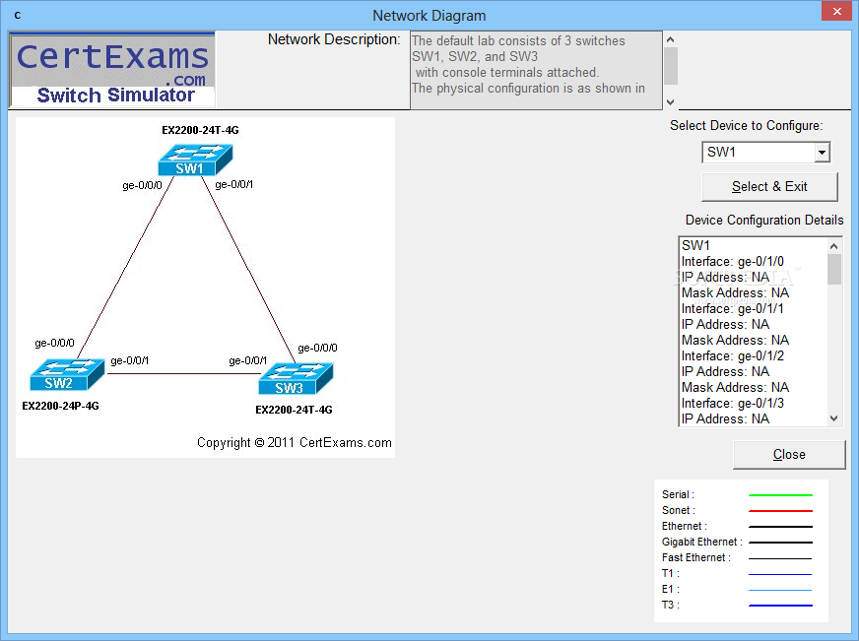
Task: Click the 'EX2200-24T-4G' label under SW3
Action: pyautogui.click(x=294, y=410)
